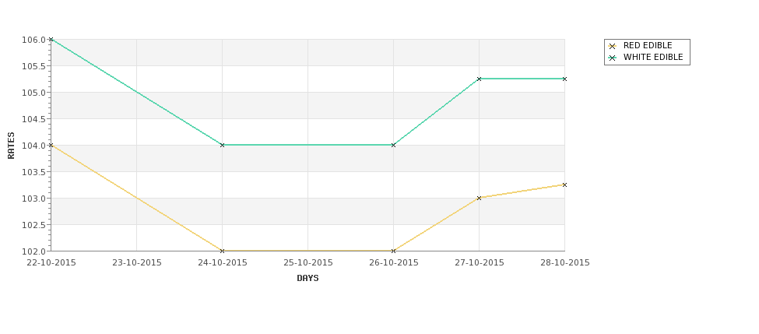The width and height of the screenshot is (759, 334).
Task: Click the 23-10-2015 date label
Action: point(137,263)
